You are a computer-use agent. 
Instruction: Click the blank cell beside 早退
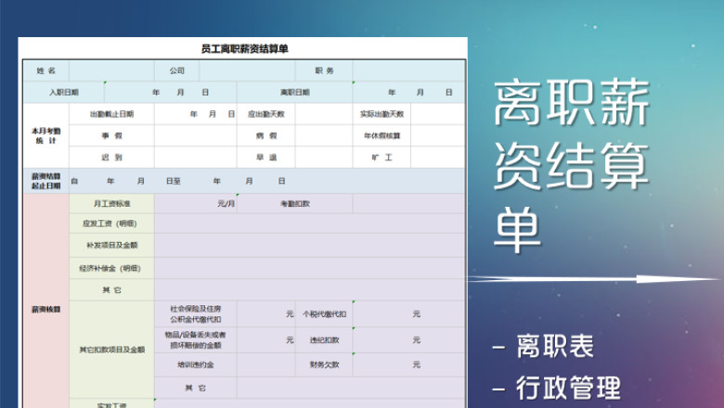[324, 158]
